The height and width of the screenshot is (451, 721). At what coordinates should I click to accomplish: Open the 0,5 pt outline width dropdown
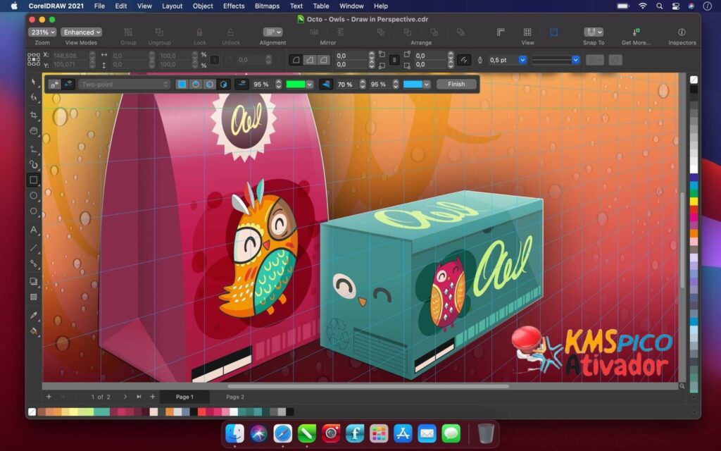(522, 60)
